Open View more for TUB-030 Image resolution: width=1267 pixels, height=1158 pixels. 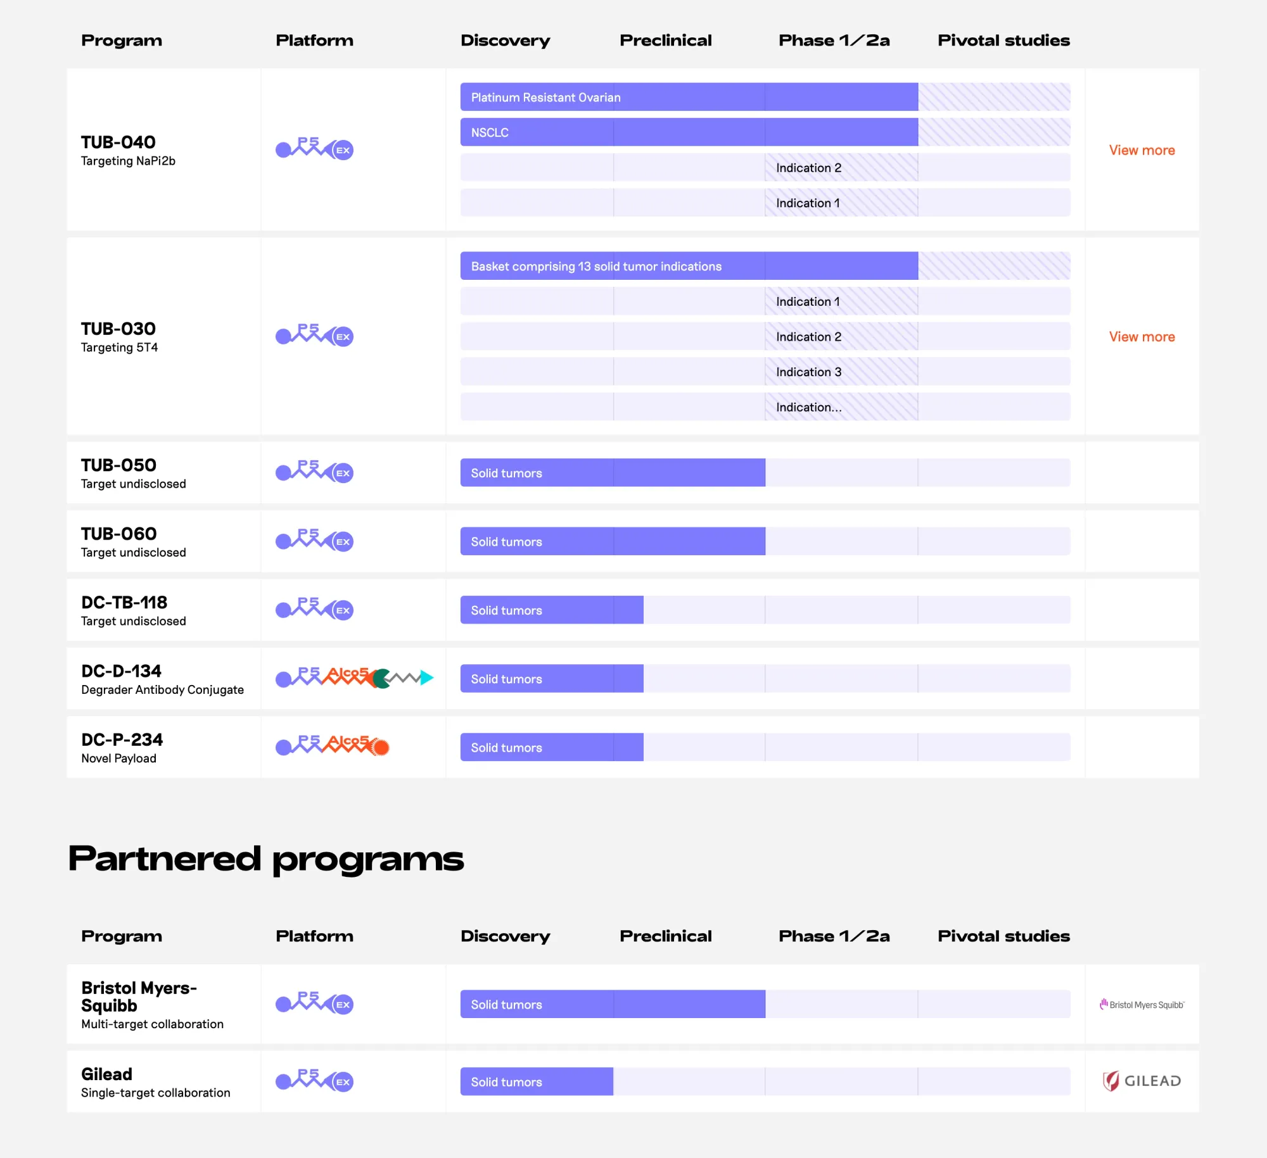[x=1142, y=337]
